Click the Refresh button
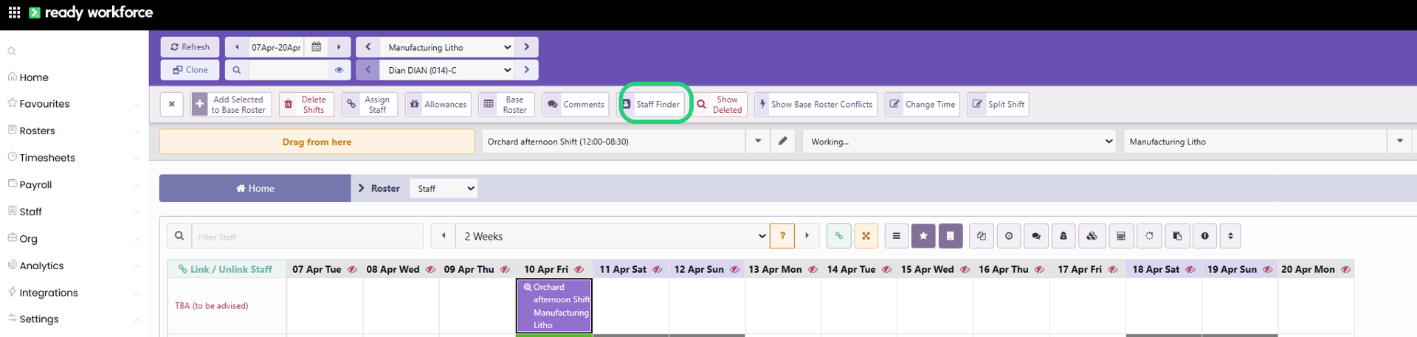1417x337 pixels. [190, 47]
